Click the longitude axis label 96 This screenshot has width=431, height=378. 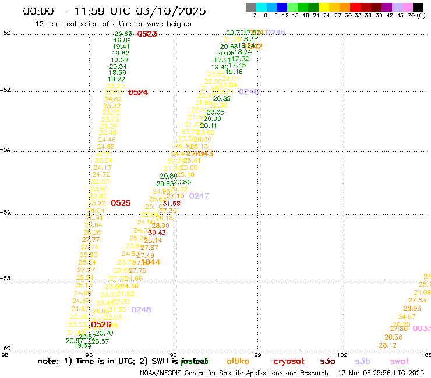point(174,355)
